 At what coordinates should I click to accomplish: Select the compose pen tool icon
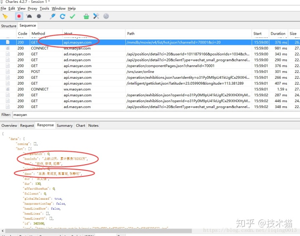click(52, 16)
